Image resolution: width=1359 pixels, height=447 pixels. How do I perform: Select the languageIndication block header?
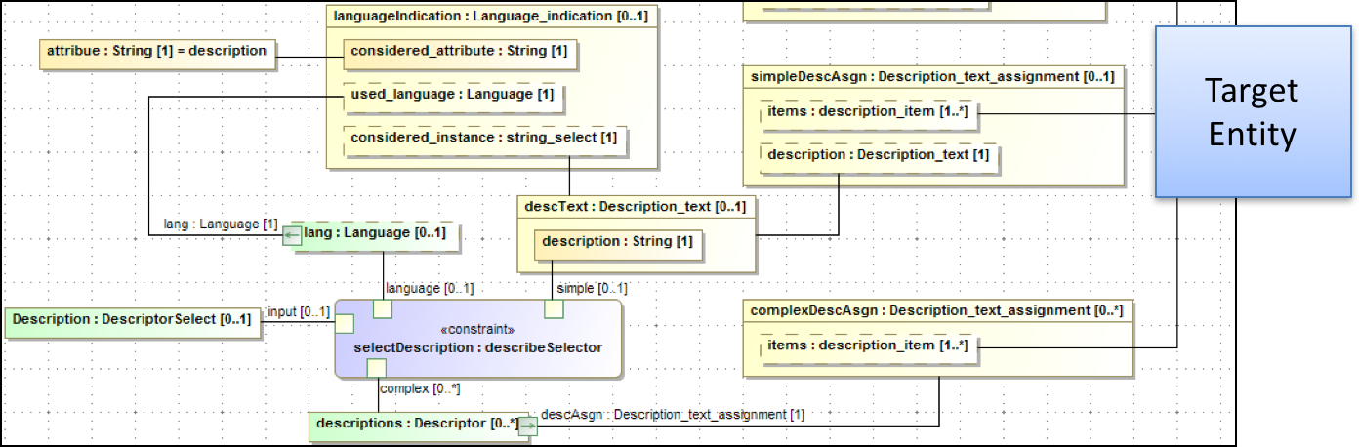tap(489, 17)
